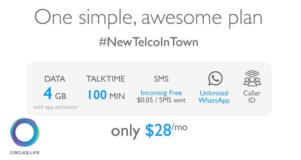Click the /mo monthly suffix

point(179,127)
